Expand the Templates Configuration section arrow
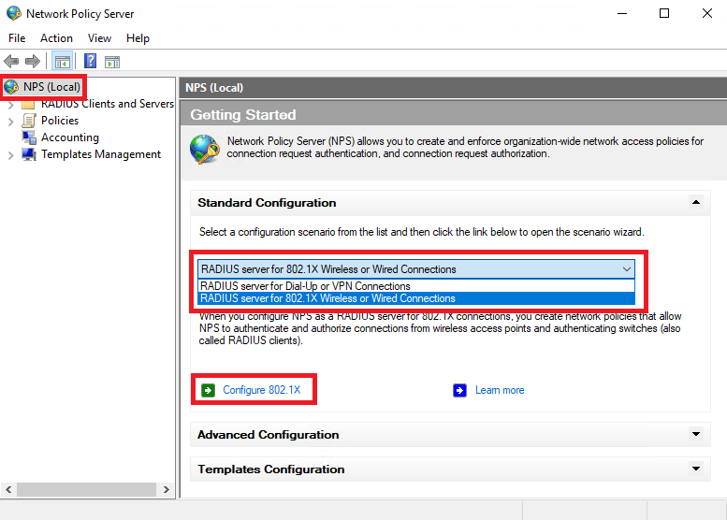The height and width of the screenshot is (520, 727). pos(695,469)
